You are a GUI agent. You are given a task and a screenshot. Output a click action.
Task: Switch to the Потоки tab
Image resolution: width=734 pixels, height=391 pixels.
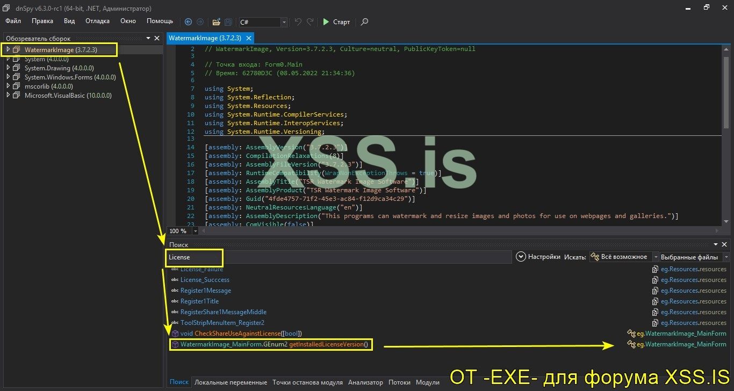tap(399, 382)
